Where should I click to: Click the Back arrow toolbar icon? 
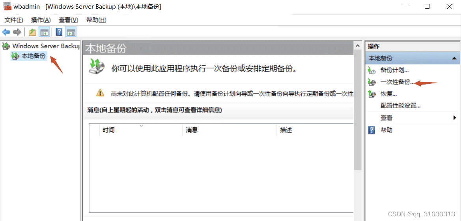[6, 32]
